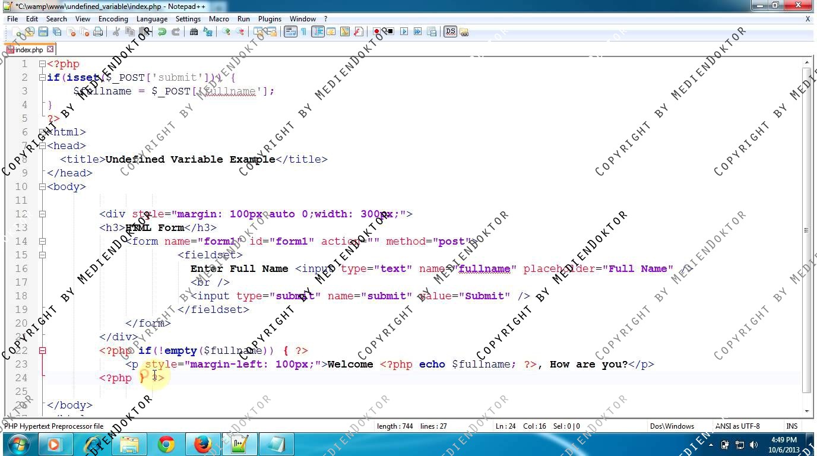Open Google Chrome from the taskbar

click(166, 444)
